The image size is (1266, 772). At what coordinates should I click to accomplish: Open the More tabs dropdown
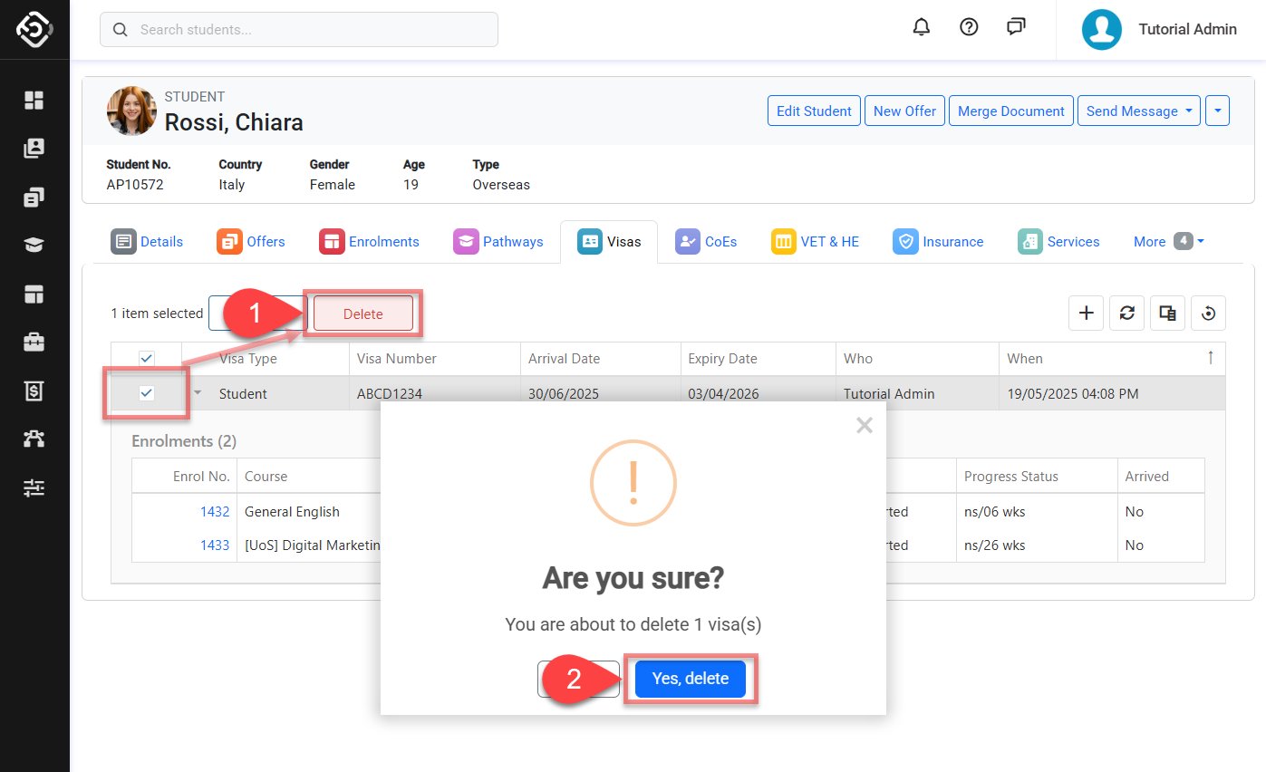coord(1168,242)
